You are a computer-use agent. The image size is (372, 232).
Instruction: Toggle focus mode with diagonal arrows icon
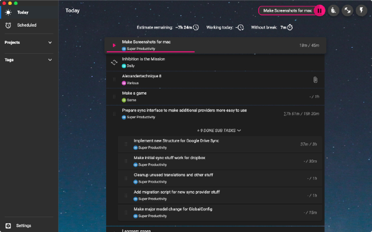(347, 11)
